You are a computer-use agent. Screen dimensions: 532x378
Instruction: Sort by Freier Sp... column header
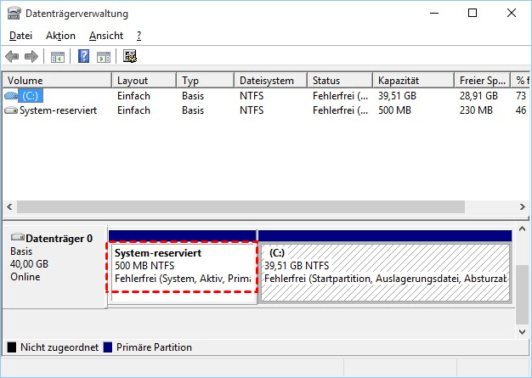482,81
